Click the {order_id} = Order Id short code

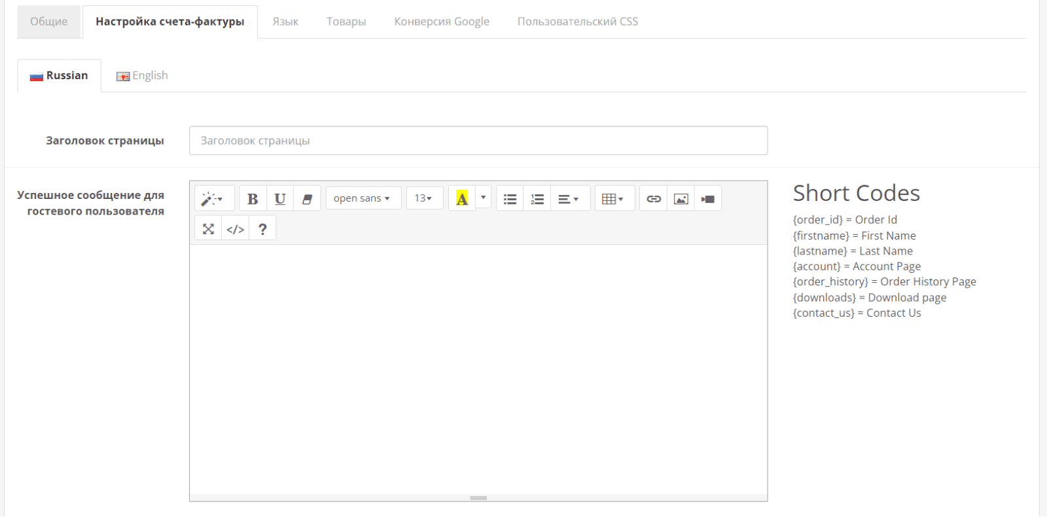(x=845, y=220)
